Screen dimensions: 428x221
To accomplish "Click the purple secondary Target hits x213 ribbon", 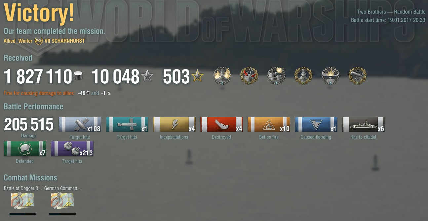I will (72, 149).
